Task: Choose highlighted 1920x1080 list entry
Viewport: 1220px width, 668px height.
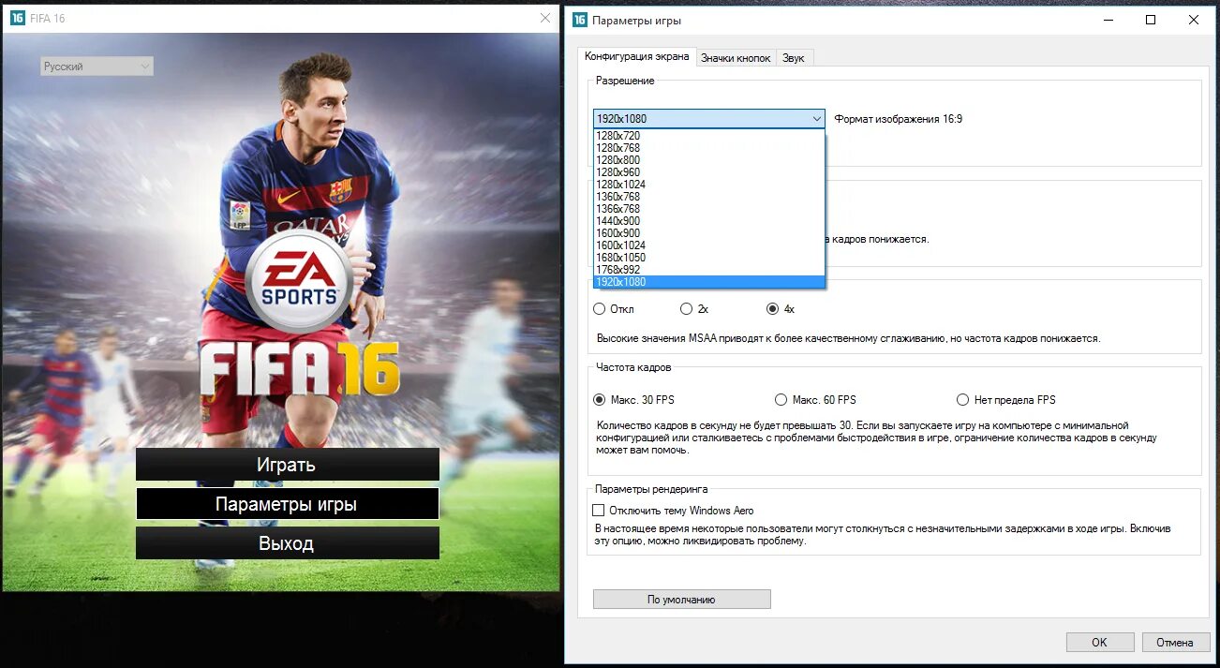Action: (709, 282)
